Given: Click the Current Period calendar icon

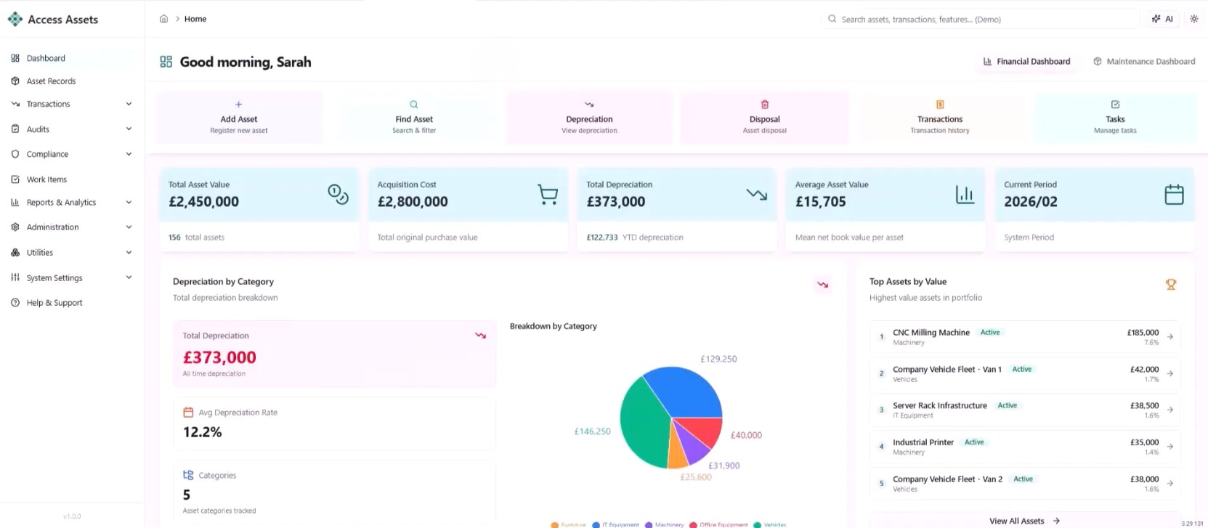Looking at the screenshot, I should (x=1174, y=195).
